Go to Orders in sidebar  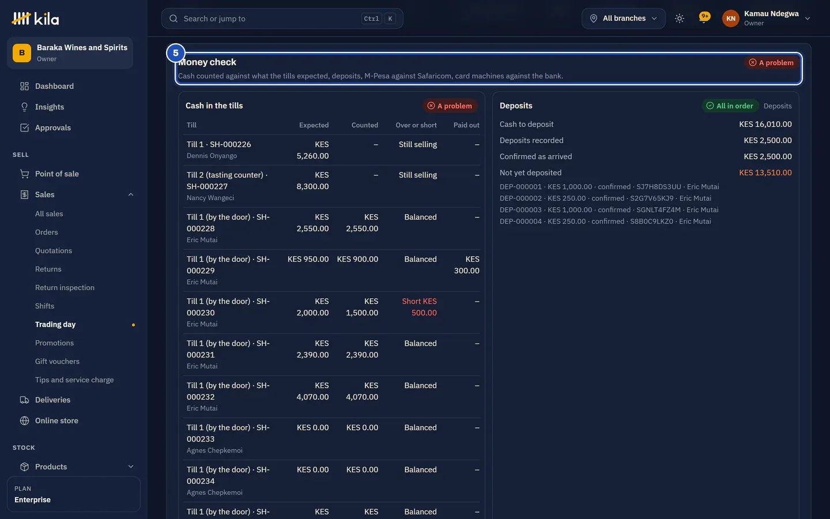point(47,232)
